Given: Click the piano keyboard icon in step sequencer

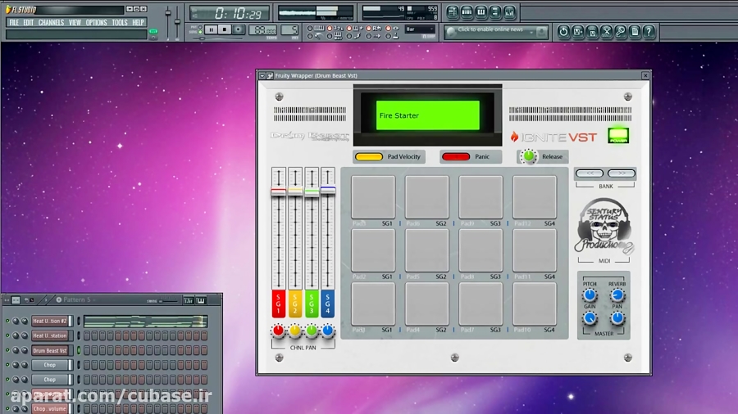Looking at the screenshot, I should click(x=201, y=300).
